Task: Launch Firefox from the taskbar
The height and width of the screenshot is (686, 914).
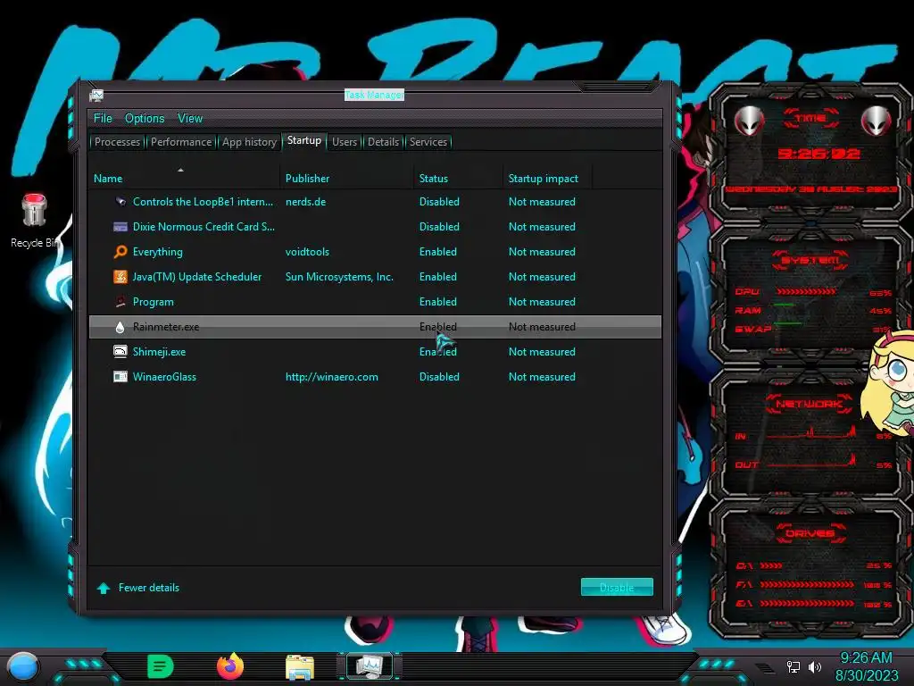Action: tap(230, 666)
